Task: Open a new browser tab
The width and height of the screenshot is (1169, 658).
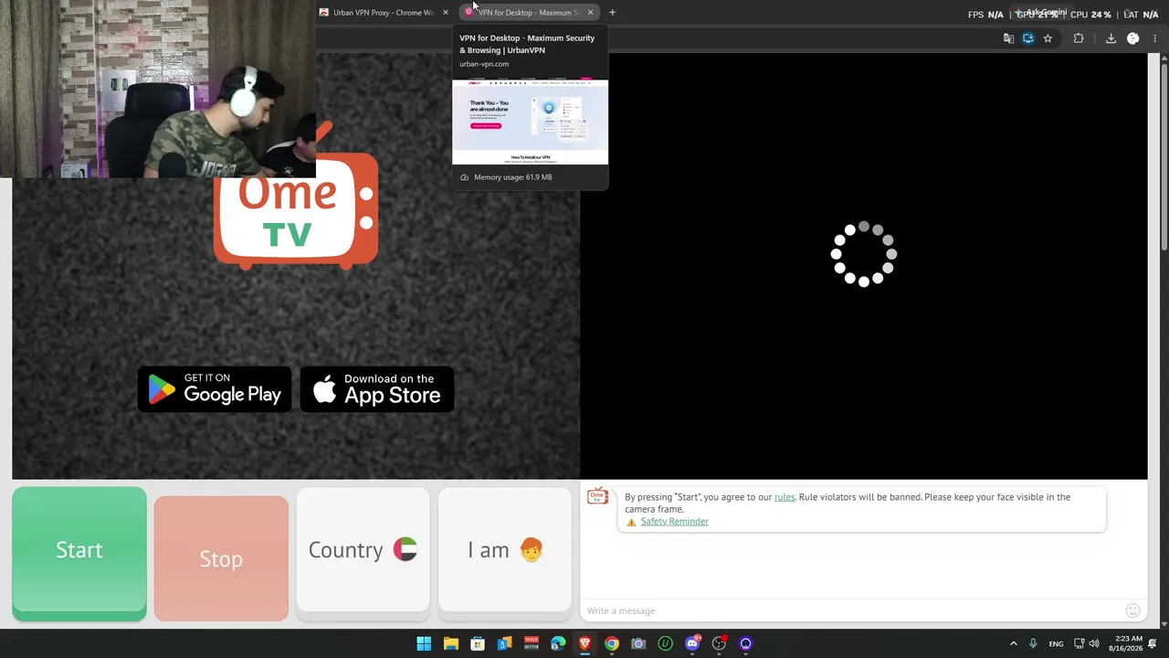Action: 612,13
